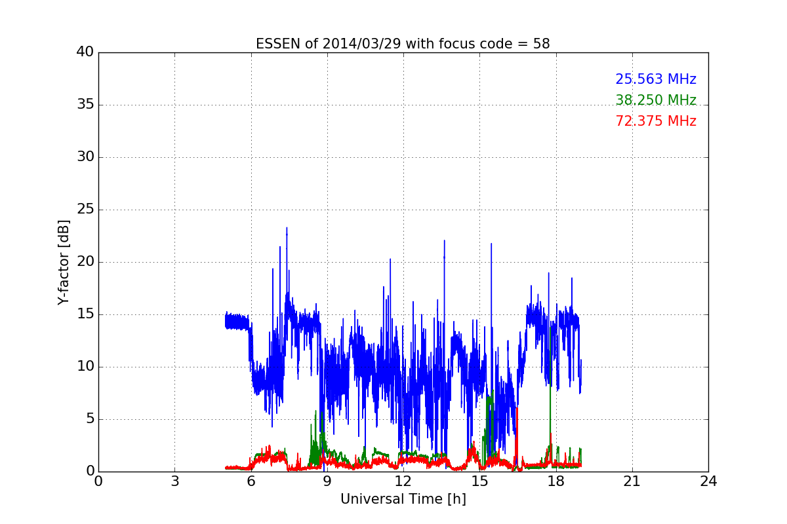Select the blue legend entry 25.563 MHz
787x524 pixels.
coord(656,79)
